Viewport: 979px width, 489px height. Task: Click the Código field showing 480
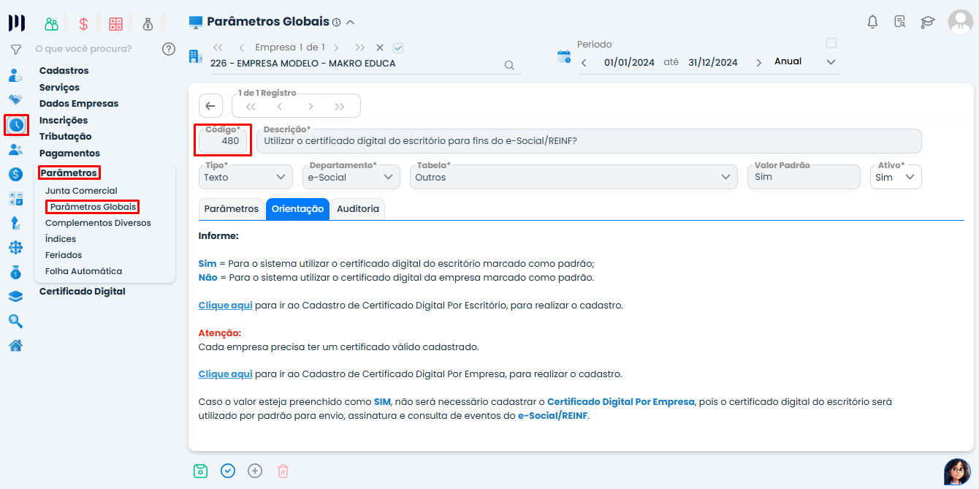tap(224, 141)
